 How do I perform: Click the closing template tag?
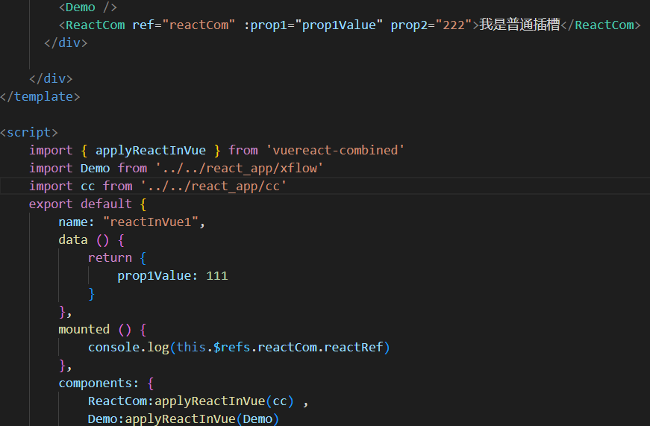coord(40,96)
